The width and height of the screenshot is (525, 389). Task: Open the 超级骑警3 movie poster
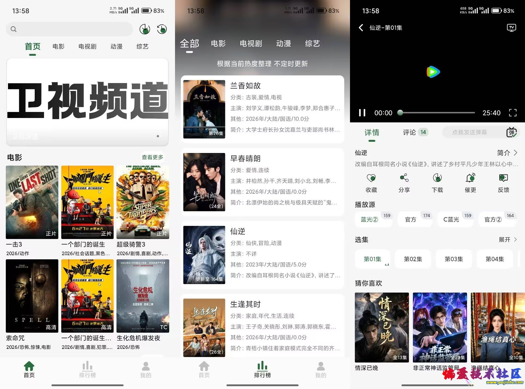pos(143,202)
